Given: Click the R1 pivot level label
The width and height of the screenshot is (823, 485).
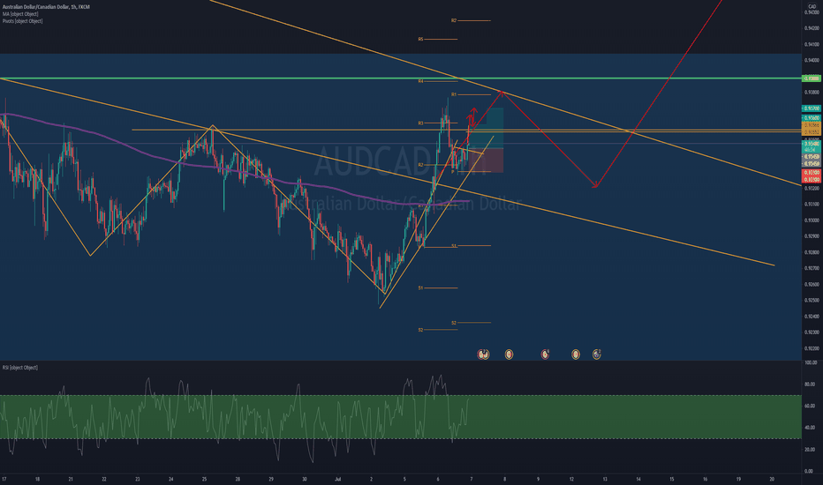Looking at the screenshot, I should coord(454,94).
